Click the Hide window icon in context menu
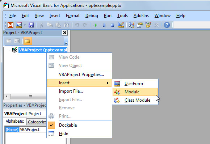 [51, 134]
